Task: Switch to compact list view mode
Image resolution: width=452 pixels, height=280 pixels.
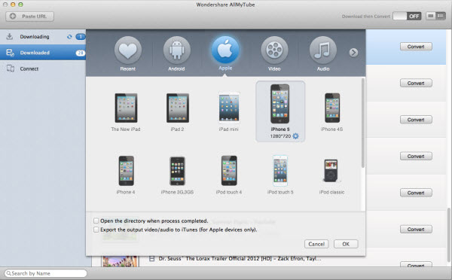Action: click(441, 16)
